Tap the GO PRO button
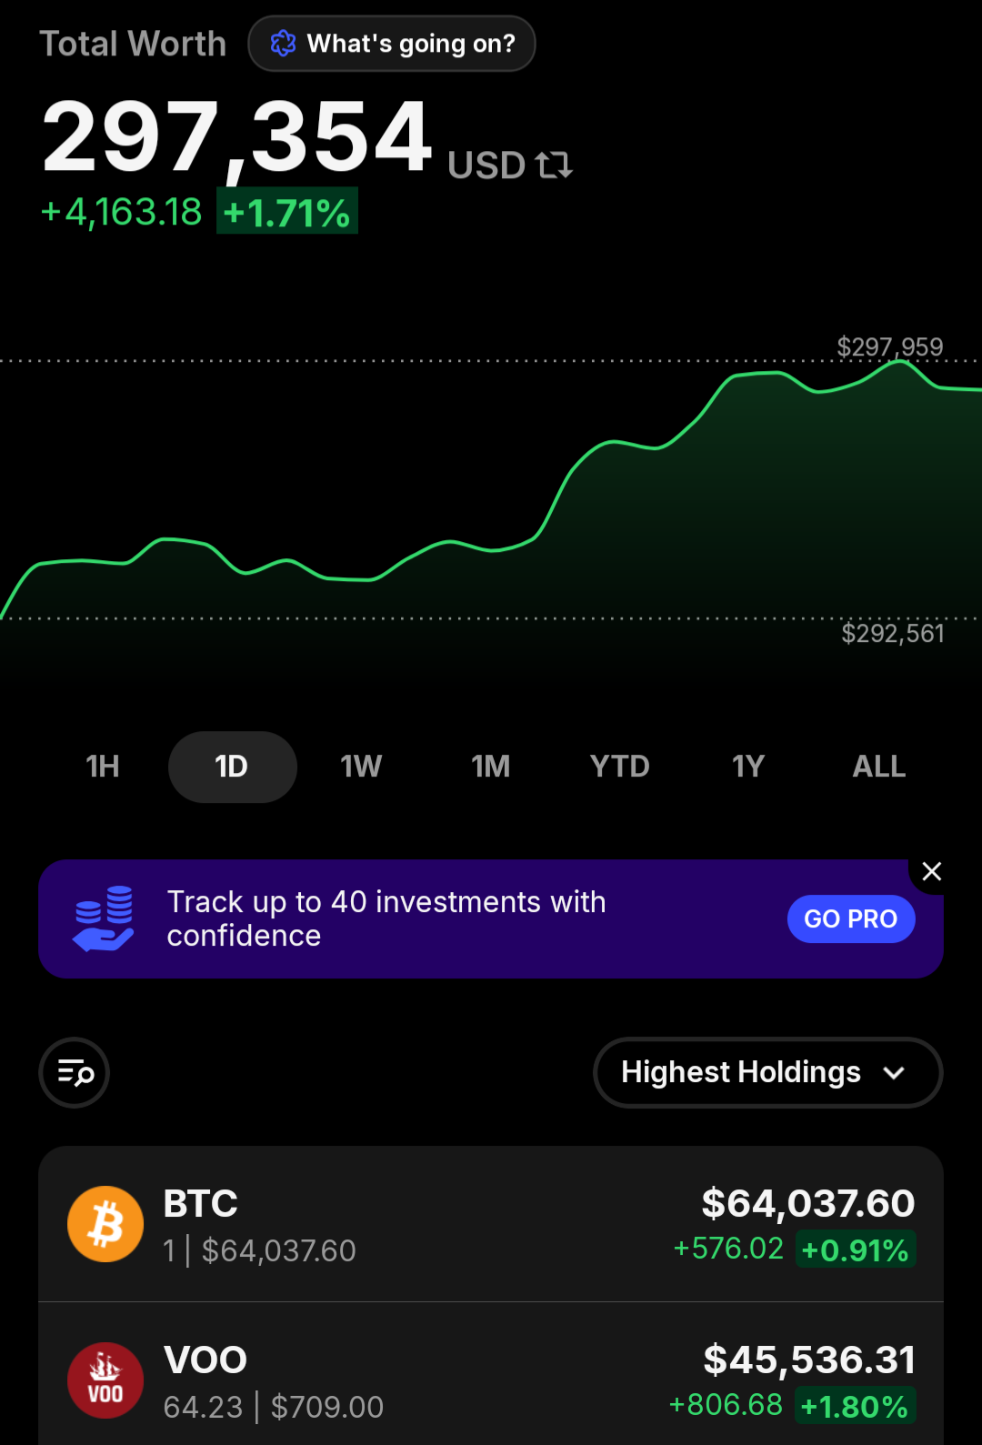982x1445 pixels. coord(851,918)
